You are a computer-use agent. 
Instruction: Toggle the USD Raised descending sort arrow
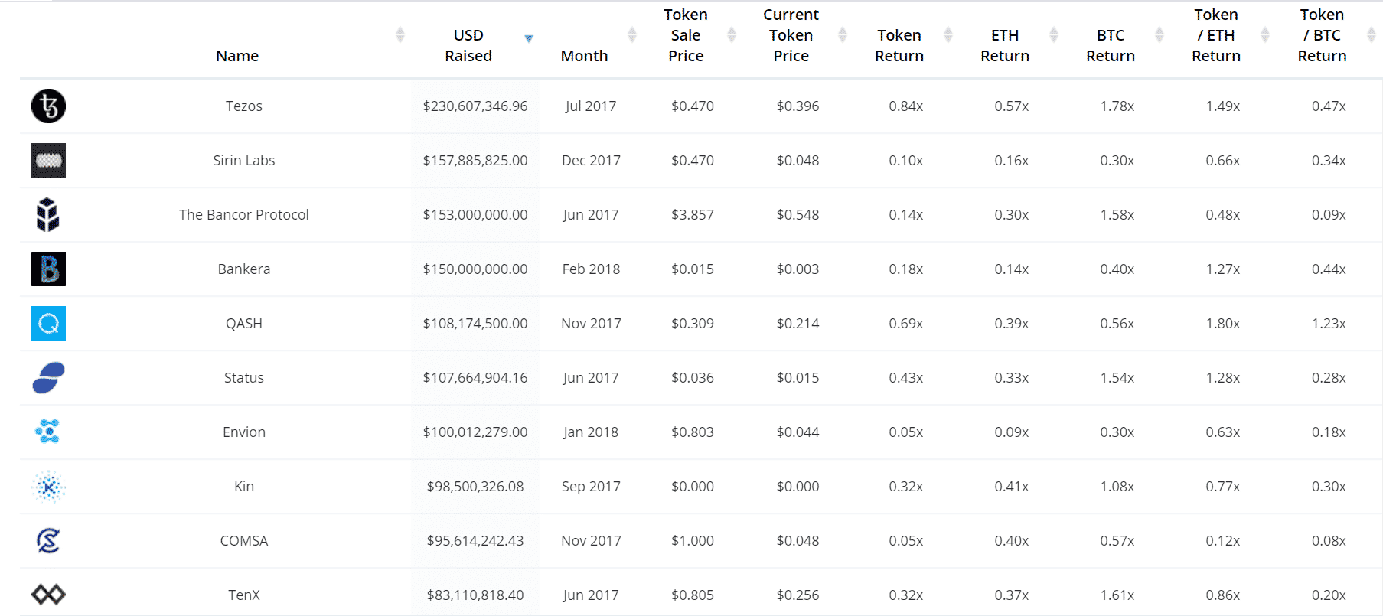coord(528,37)
